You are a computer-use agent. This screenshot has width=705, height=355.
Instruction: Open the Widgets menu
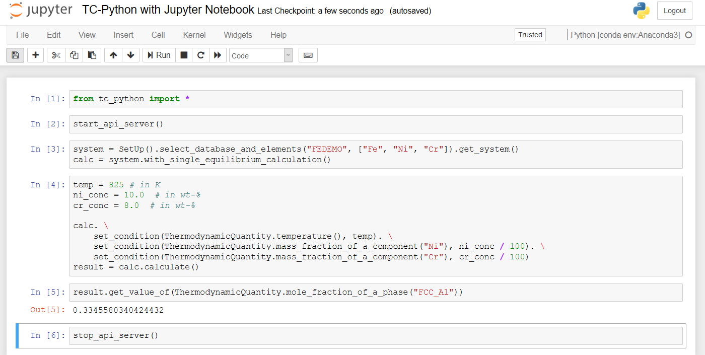[238, 35]
